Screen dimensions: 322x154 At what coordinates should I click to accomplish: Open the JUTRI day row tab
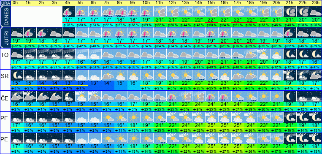tap(5, 38)
